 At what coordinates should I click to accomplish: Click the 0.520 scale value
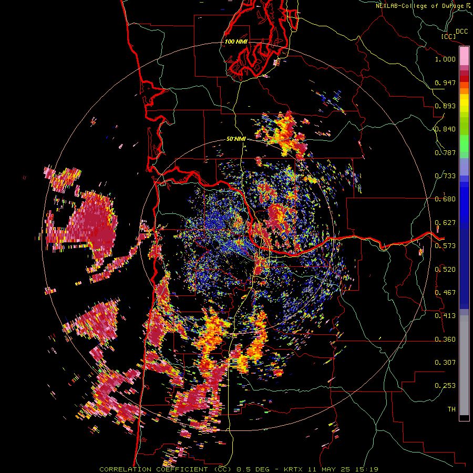[445, 270]
